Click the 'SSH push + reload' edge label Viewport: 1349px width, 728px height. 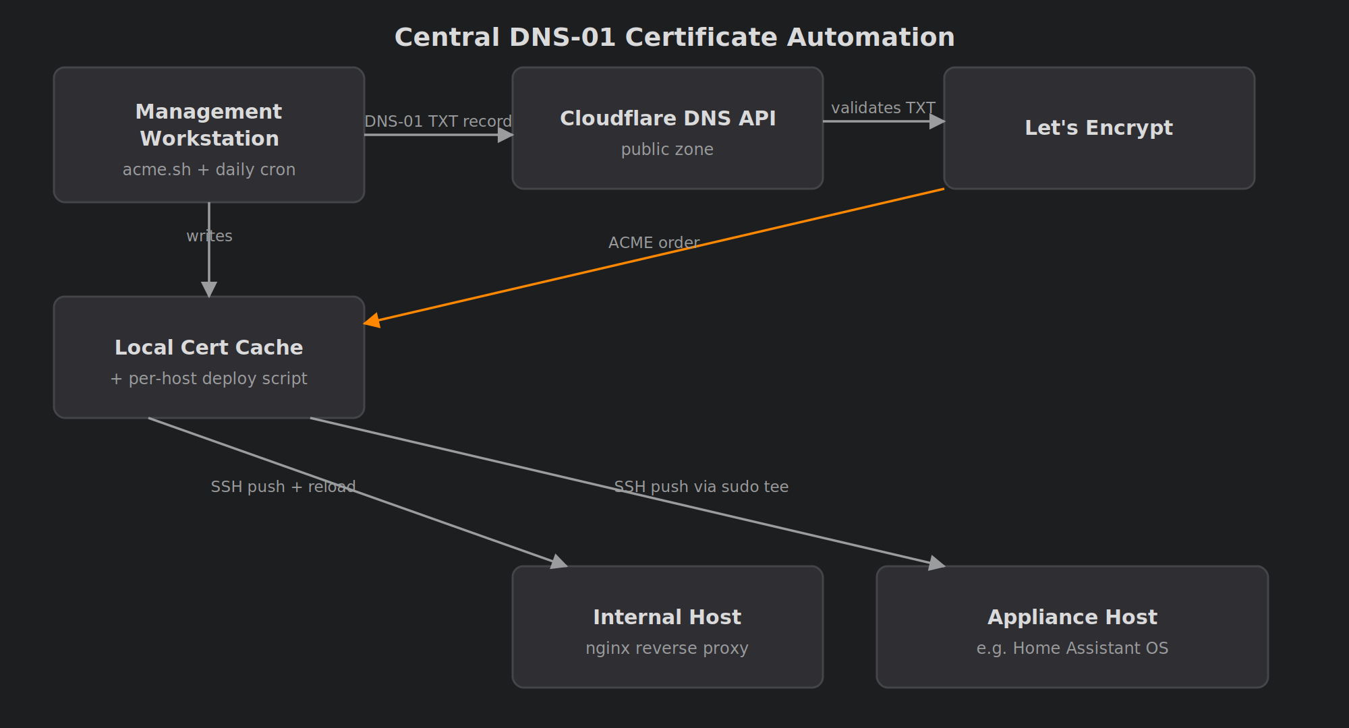pyautogui.click(x=283, y=487)
